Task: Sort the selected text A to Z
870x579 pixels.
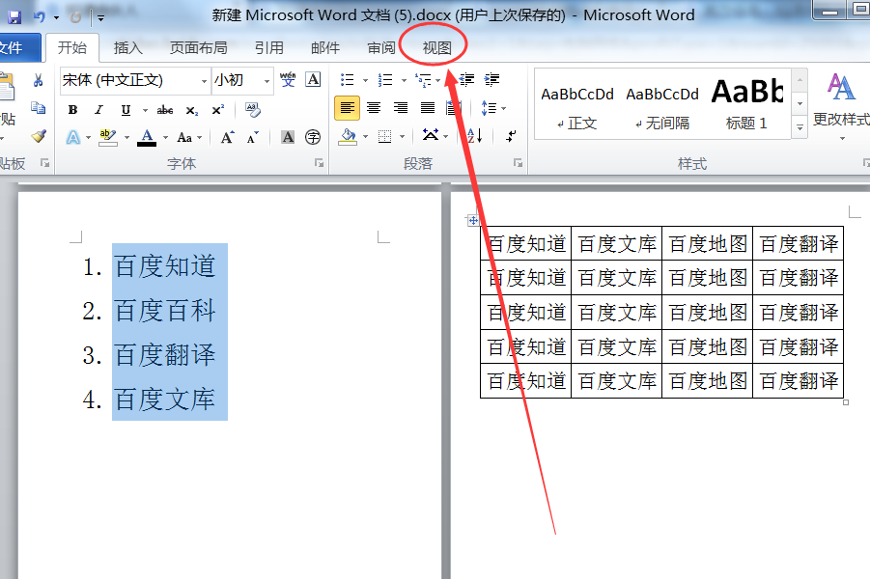Action: pyautogui.click(x=475, y=136)
